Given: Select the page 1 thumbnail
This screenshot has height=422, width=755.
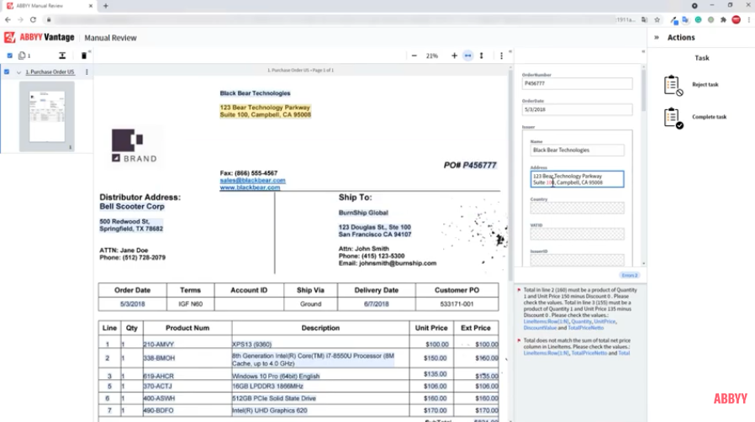Looking at the screenshot, I should pyautogui.click(x=47, y=117).
